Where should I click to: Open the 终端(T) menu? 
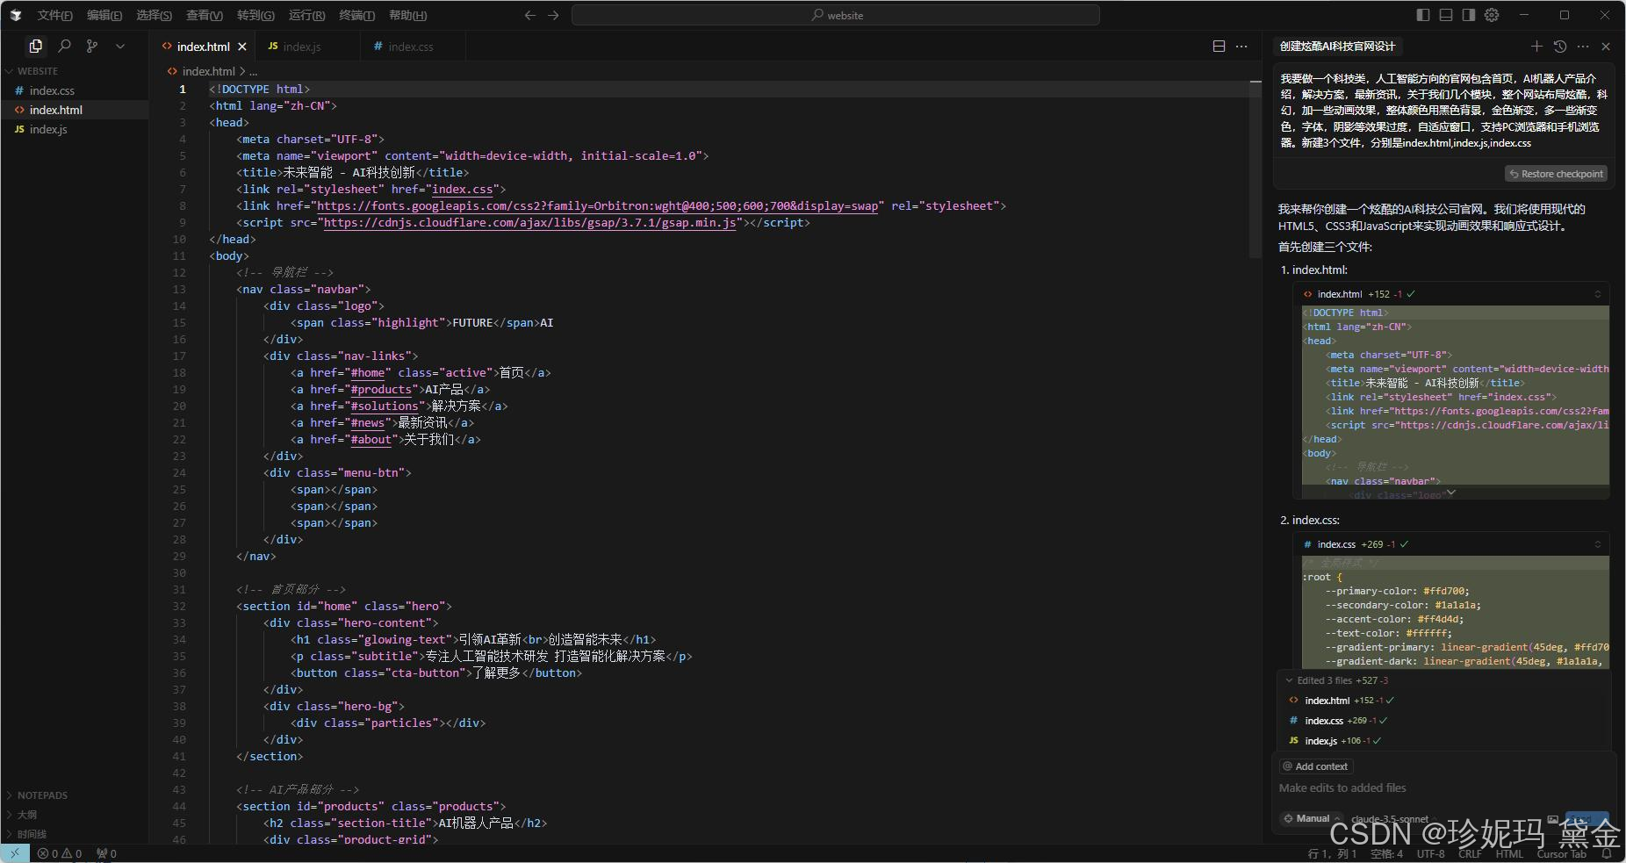pyautogui.click(x=356, y=15)
